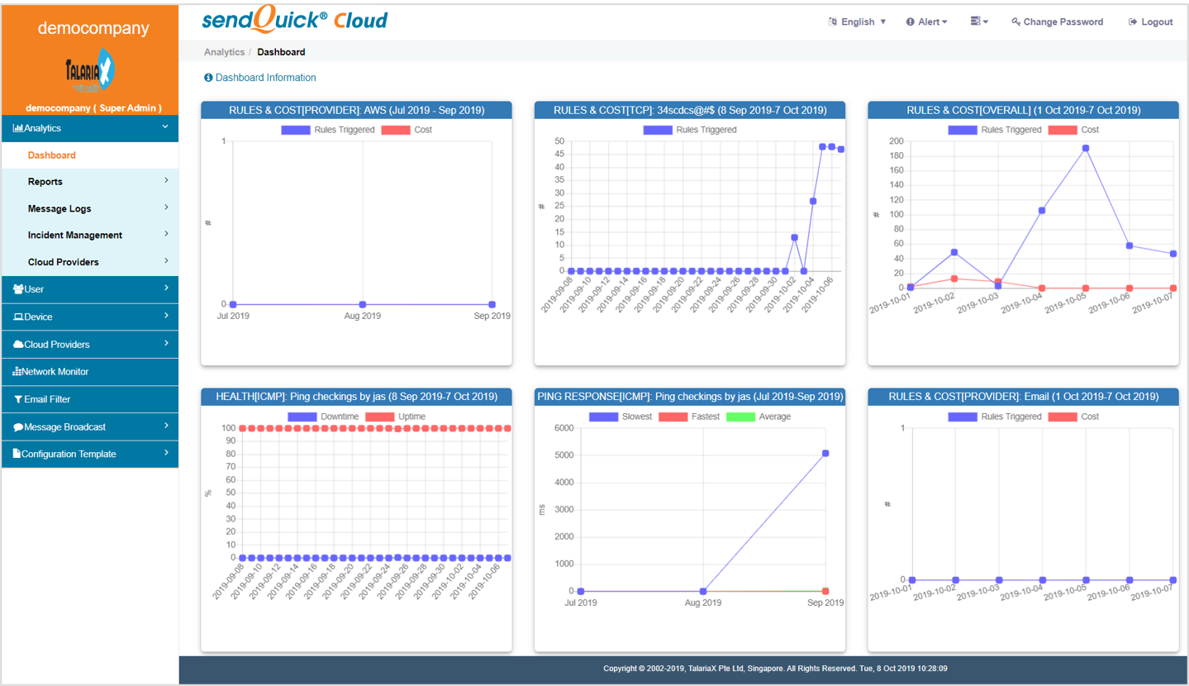Click the Email Filter funnel icon

pos(17,399)
